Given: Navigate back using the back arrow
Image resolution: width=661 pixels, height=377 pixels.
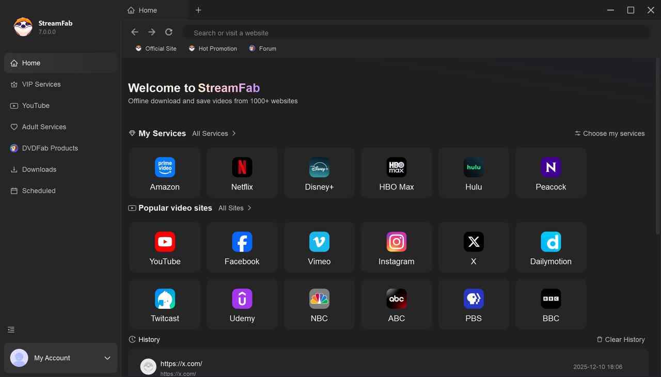Looking at the screenshot, I should click(x=134, y=32).
